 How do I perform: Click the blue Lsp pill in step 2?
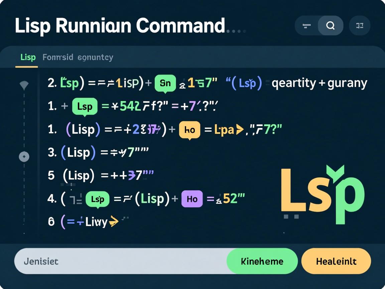click(x=245, y=83)
